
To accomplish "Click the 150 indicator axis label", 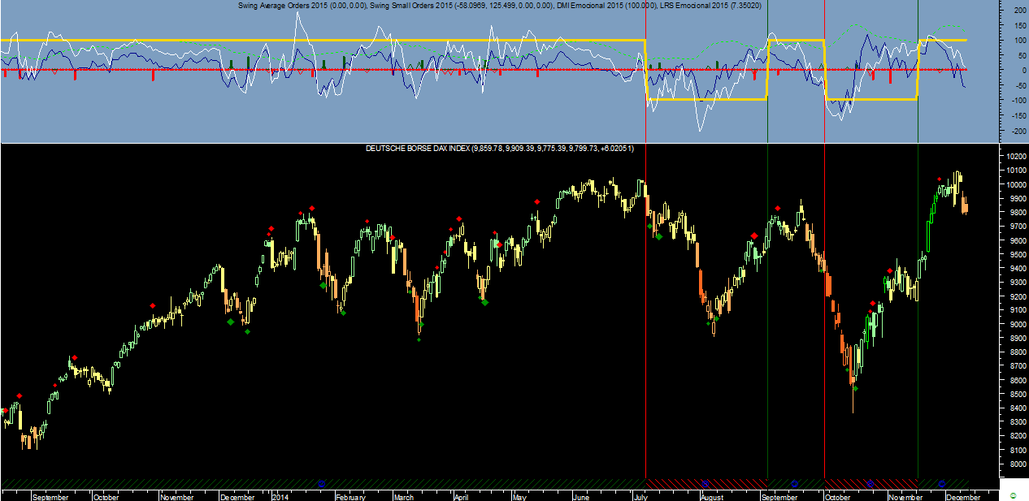I will pyautogui.click(x=1019, y=24).
